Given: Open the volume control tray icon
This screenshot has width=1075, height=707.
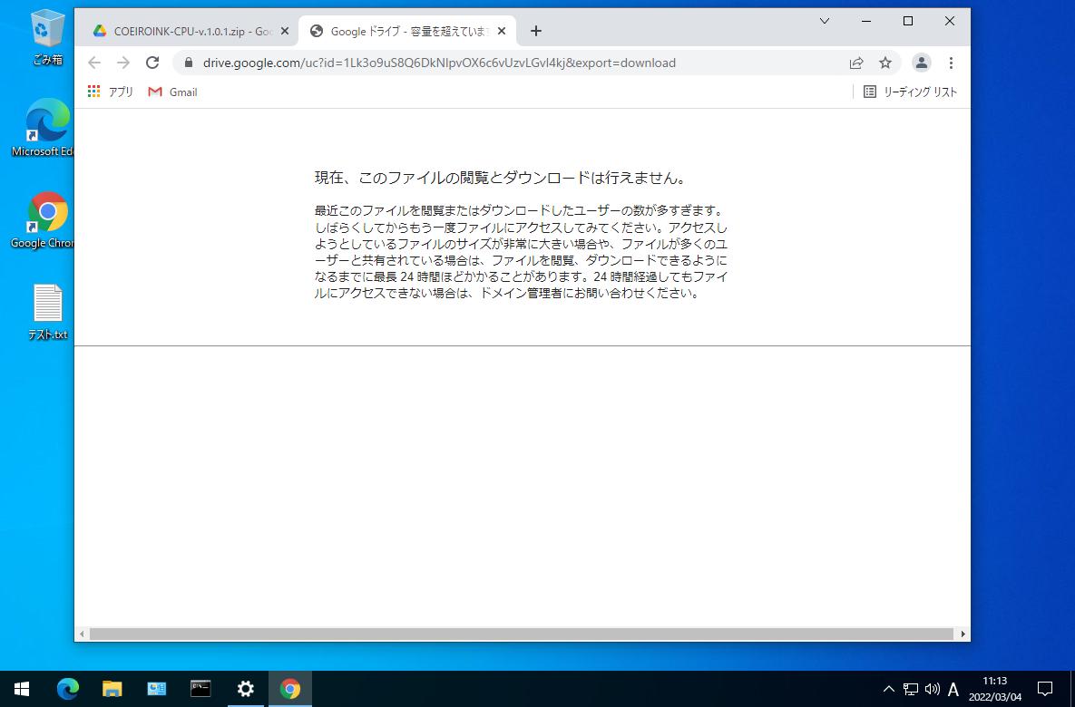Looking at the screenshot, I should point(933,689).
